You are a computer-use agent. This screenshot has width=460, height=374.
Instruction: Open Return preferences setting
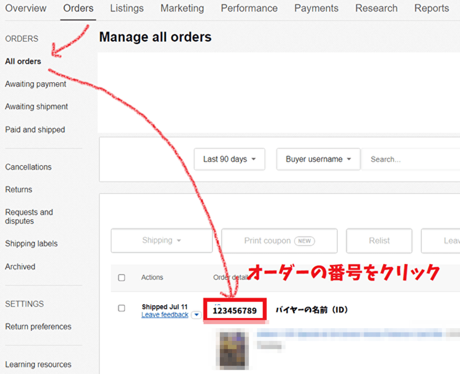coord(39,327)
